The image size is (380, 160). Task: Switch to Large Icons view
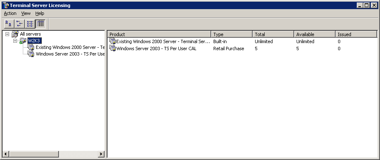pos(9,24)
